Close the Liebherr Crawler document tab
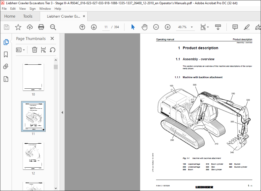The image size is (261, 191). click(x=84, y=16)
